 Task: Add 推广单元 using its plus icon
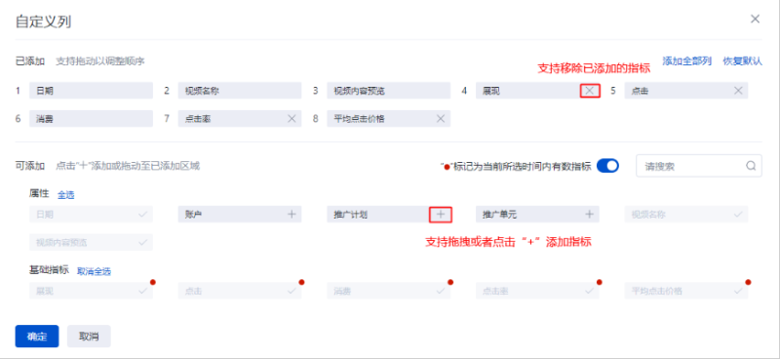tap(589, 214)
